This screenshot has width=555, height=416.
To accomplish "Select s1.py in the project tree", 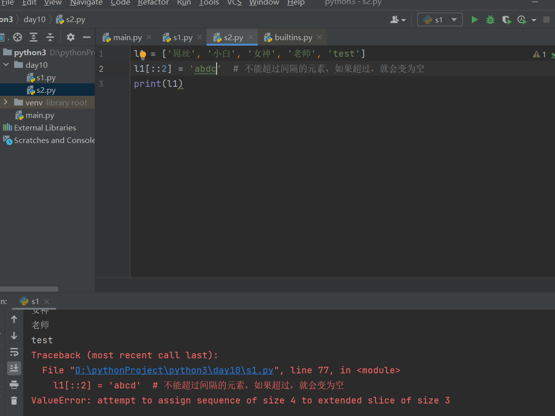I will (x=46, y=78).
